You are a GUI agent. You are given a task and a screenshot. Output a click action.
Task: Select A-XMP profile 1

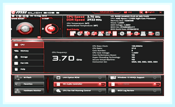(60, 29)
